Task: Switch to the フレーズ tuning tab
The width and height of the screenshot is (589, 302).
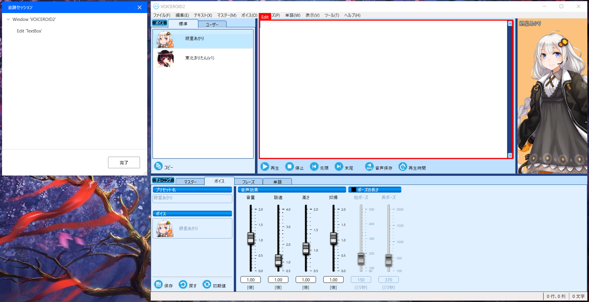Action: (249, 182)
